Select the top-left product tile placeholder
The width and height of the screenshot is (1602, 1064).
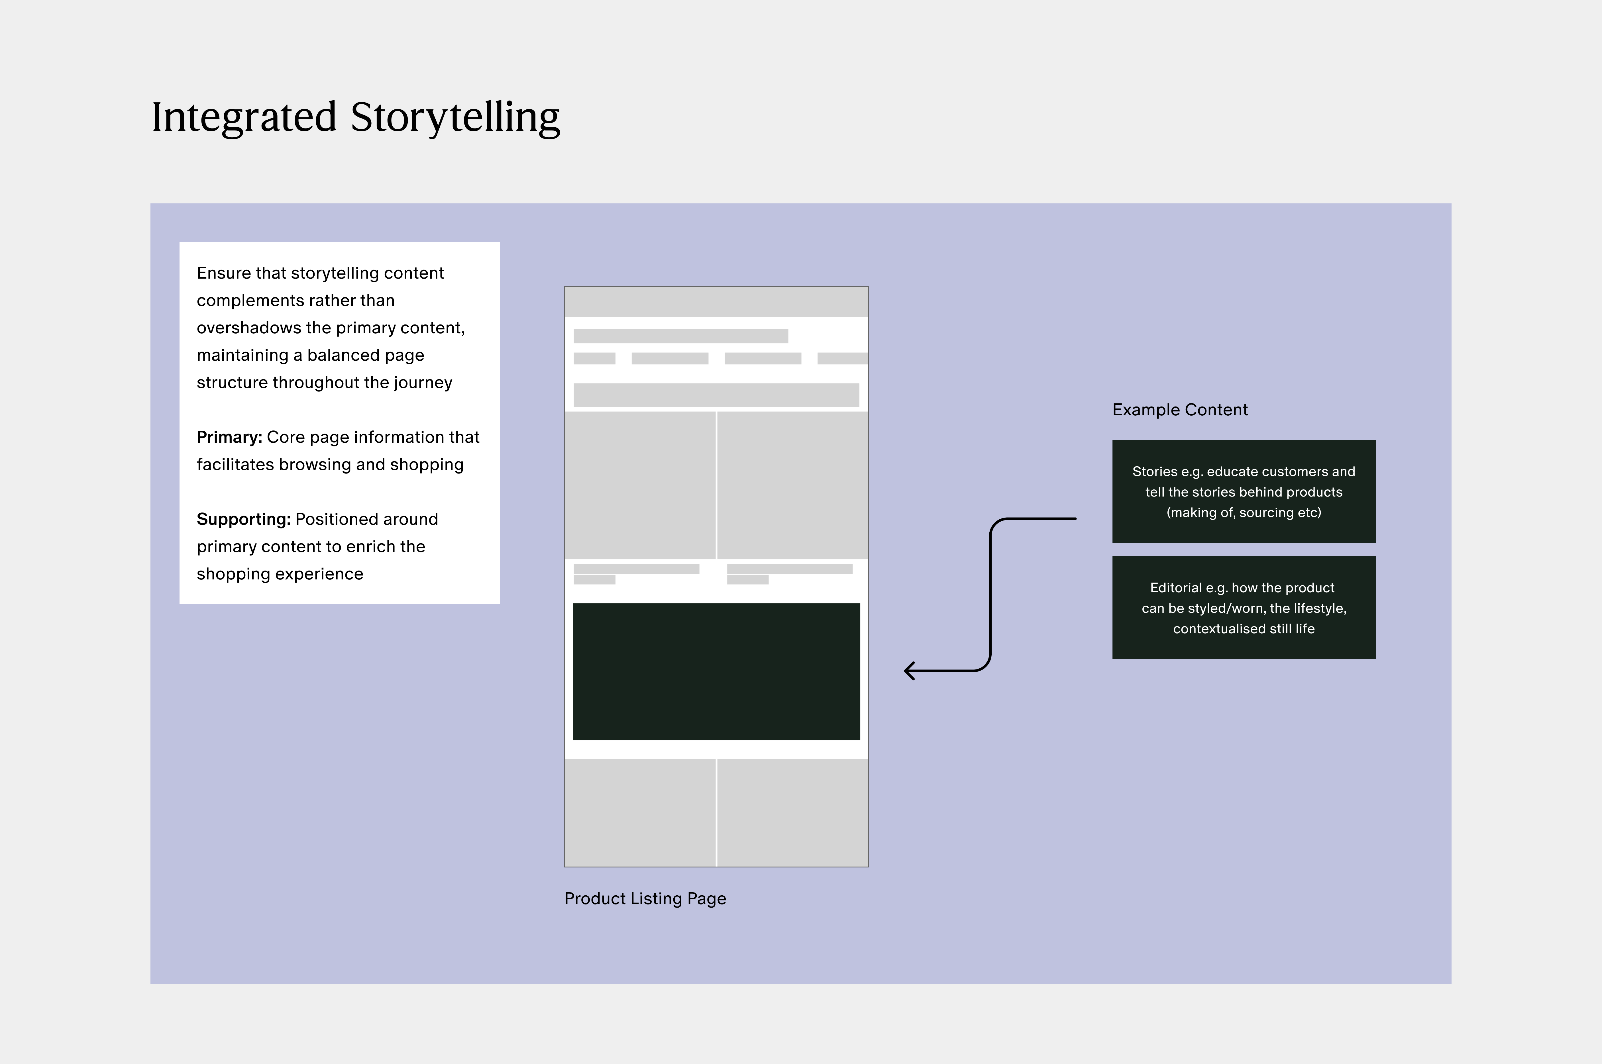pos(639,485)
